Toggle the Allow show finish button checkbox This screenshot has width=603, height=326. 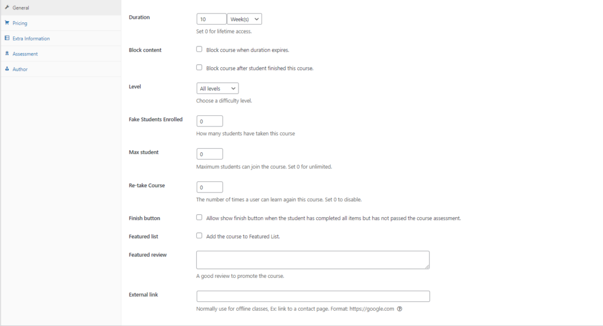(x=199, y=218)
